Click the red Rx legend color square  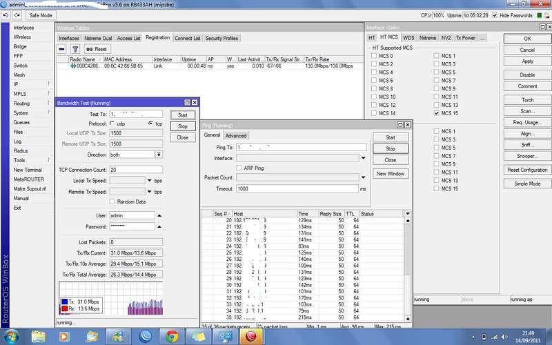(x=64, y=308)
